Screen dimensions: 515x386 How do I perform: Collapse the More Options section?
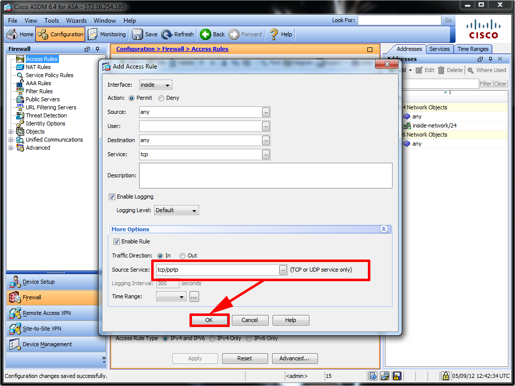point(383,229)
